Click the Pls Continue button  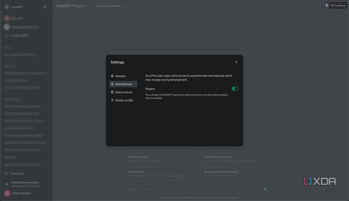coord(338,6)
